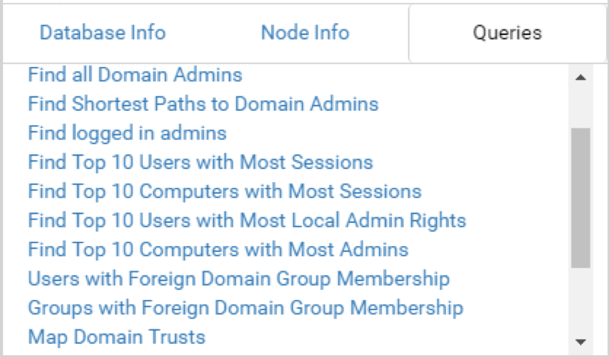The height and width of the screenshot is (357, 610).
Task: Select the Queries tab
Action: click(507, 33)
